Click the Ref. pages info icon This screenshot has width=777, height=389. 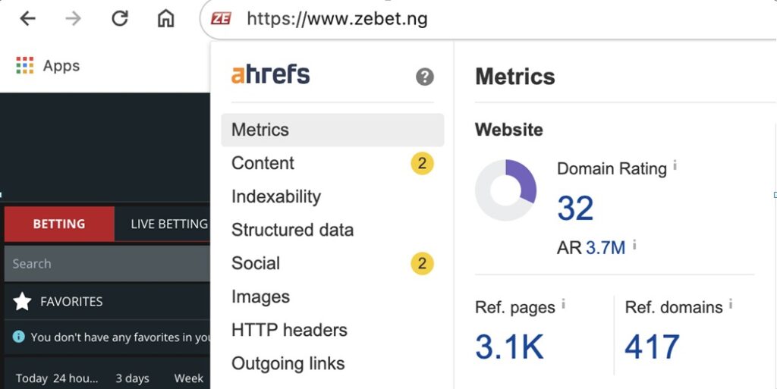(x=564, y=304)
